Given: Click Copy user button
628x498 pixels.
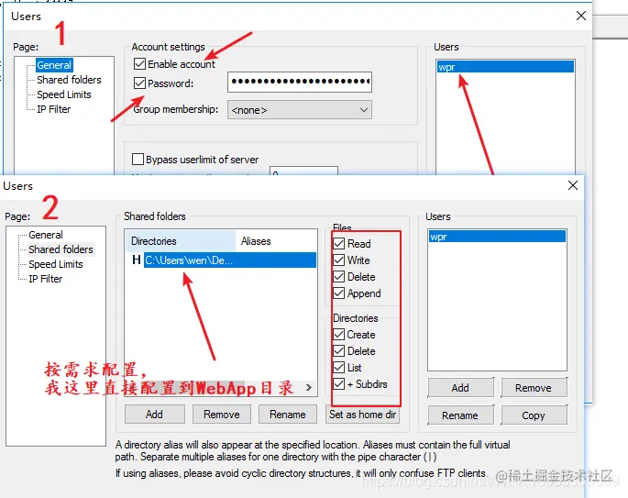Looking at the screenshot, I should (x=534, y=415).
